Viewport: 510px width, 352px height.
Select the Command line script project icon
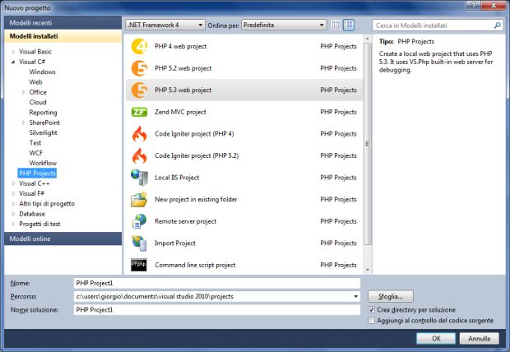(x=139, y=265)
